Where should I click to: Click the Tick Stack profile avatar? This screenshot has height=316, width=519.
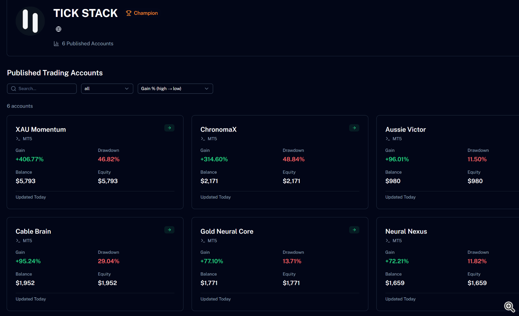point(30,21)
